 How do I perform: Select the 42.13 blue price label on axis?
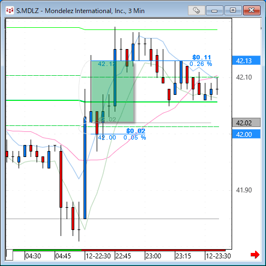tap(246, 61)
